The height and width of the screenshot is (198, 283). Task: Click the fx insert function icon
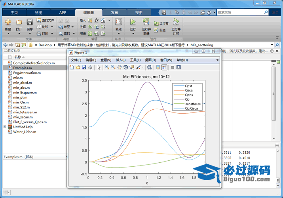tap(97, 20)
